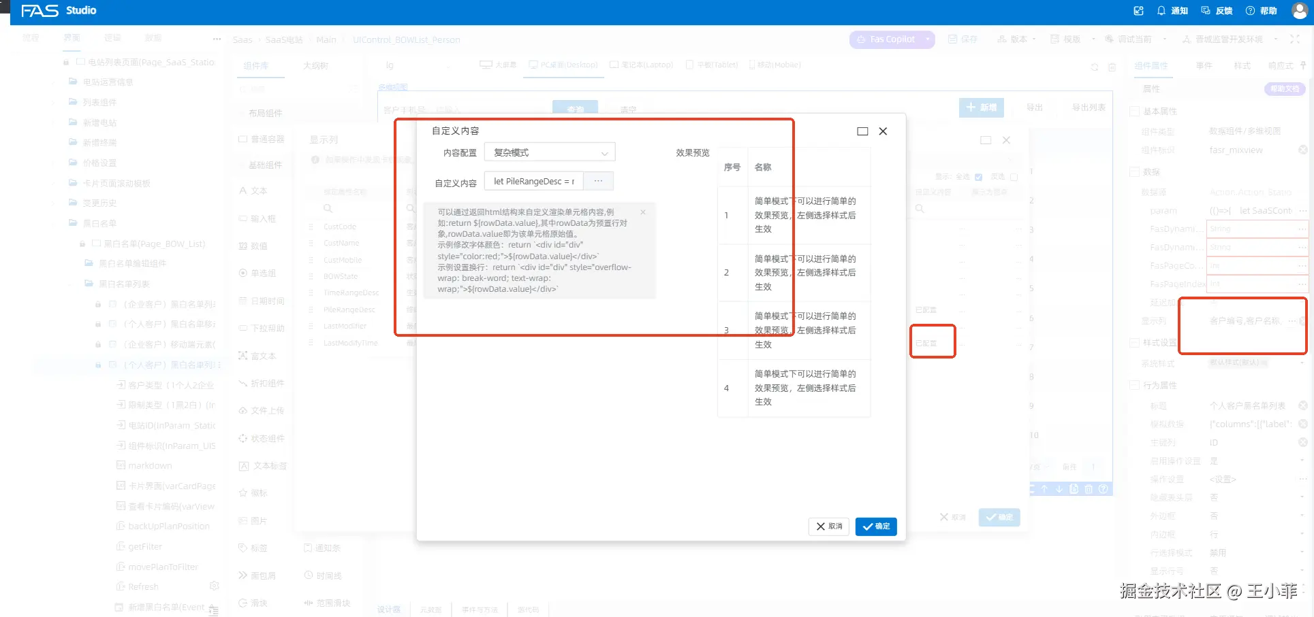
Task: Collapse the 样式设置 section
Action: pyautogui.click(x=1135, y=343)
